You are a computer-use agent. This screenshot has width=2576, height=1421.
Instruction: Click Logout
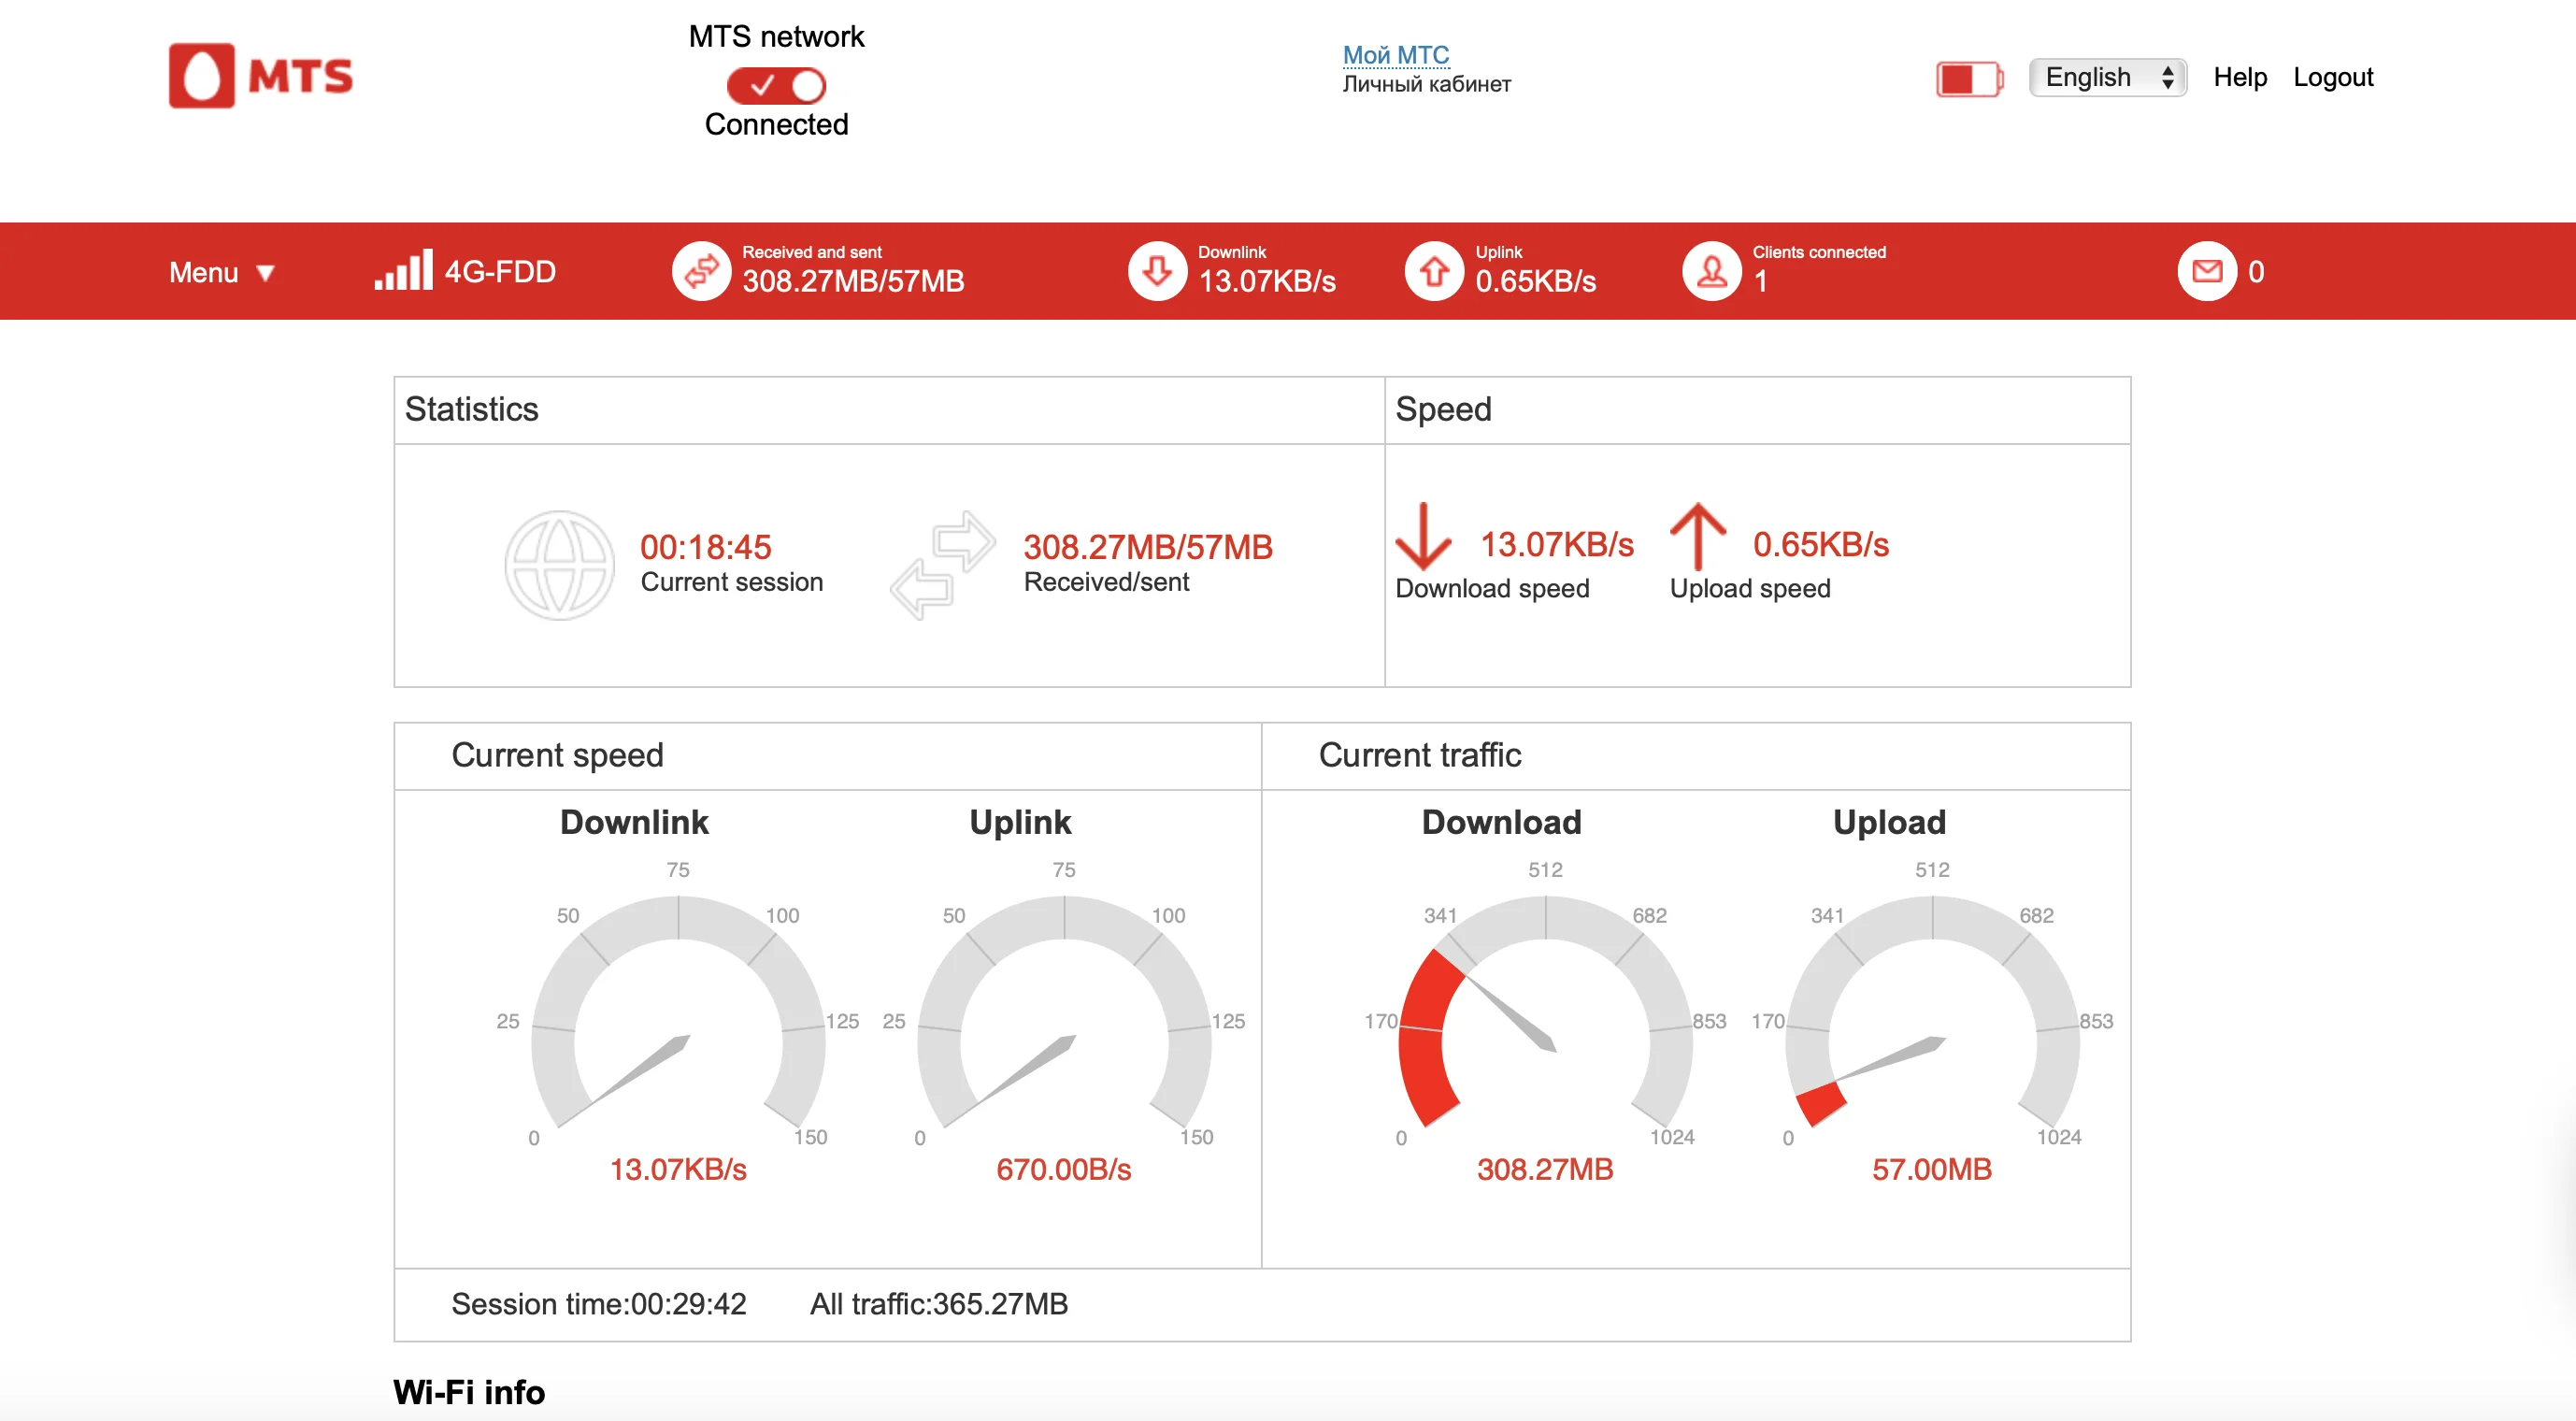tap(2332, 77)
